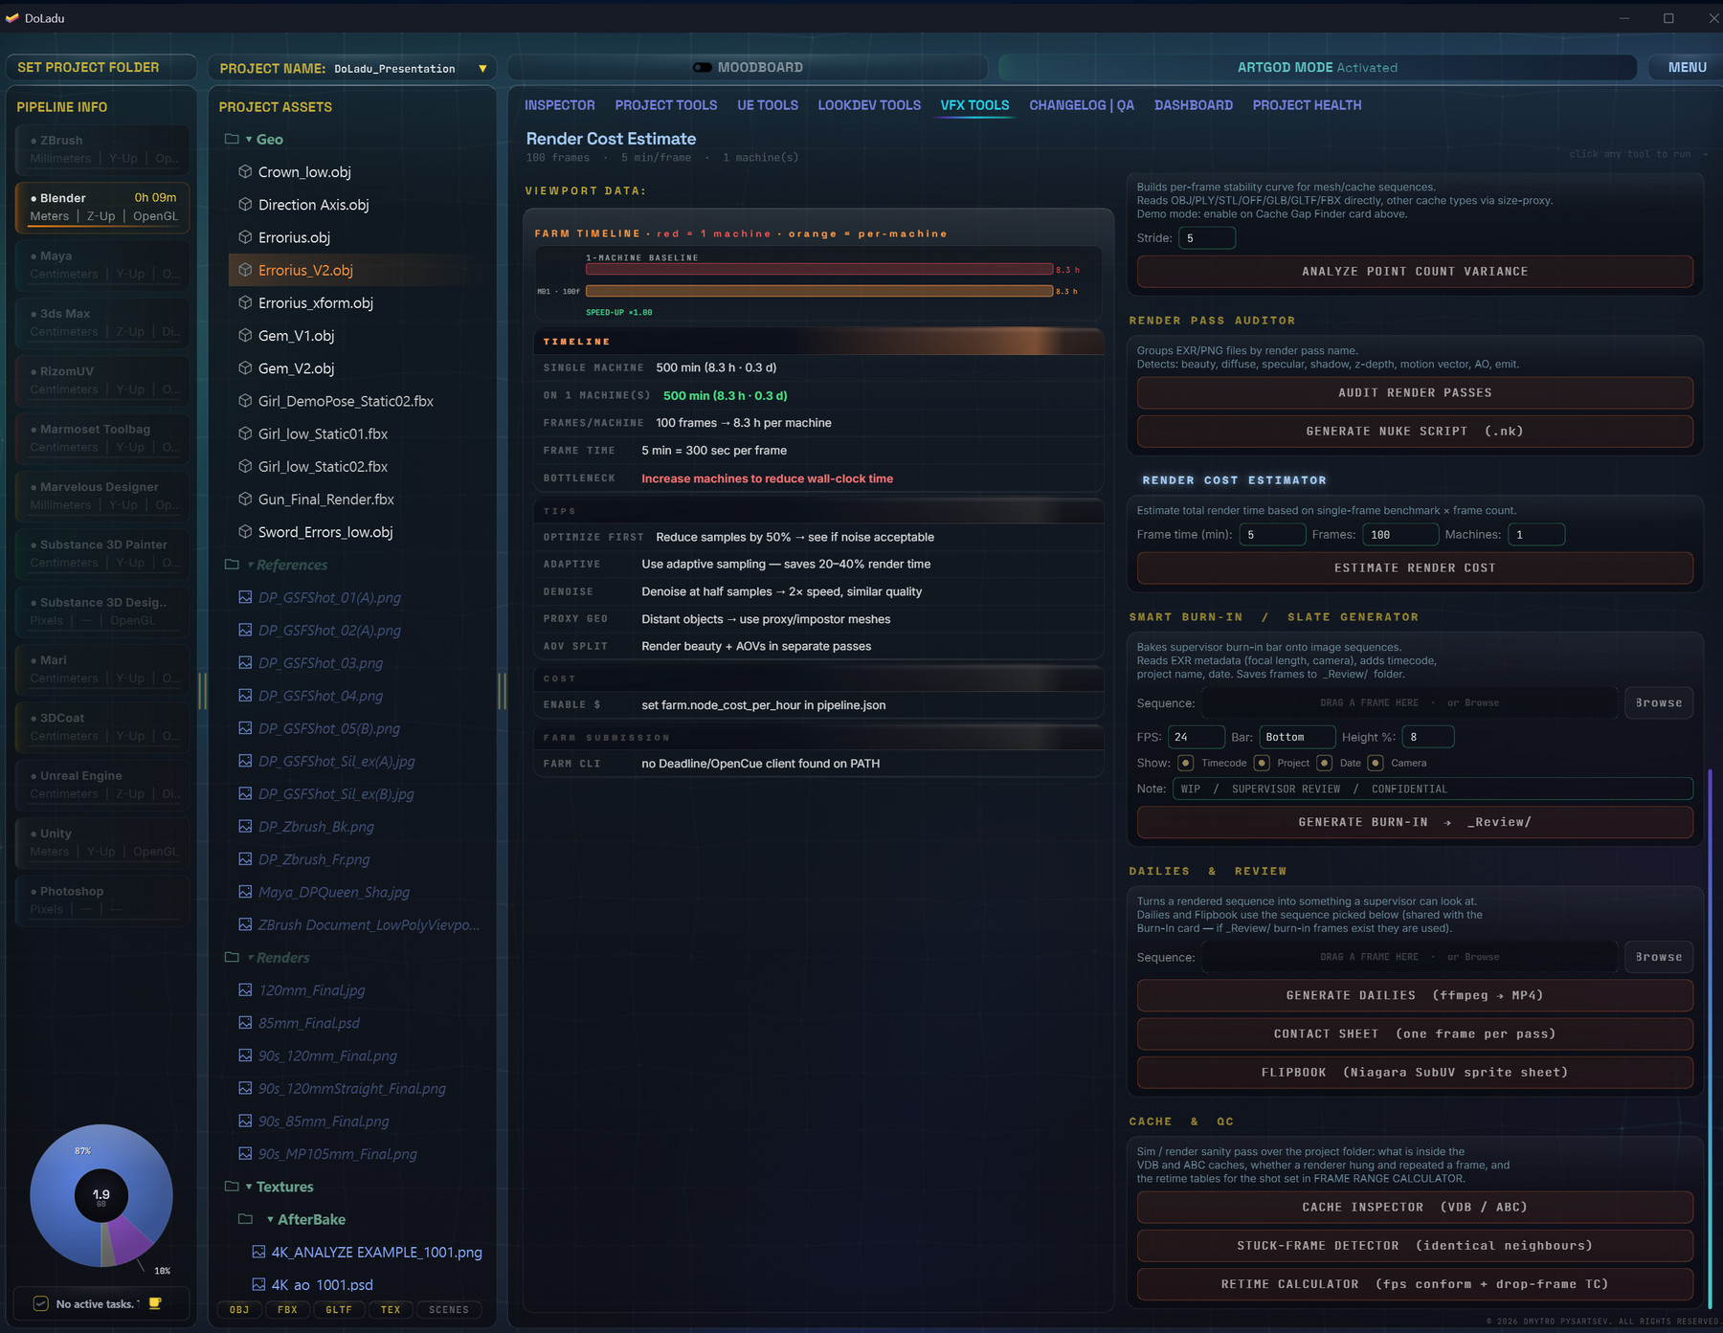Image resolution: width=1723 pixels, height=1333 pixels.
Task: Click the mesh icon beside Direction Axis.obj
Action: point(245,205)
